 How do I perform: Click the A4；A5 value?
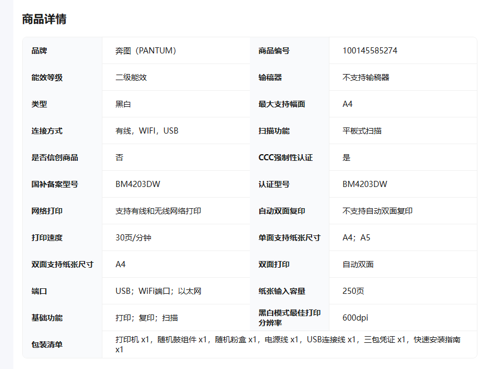click(356, 238)
